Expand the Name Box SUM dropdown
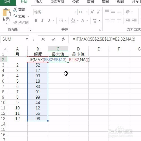141x141 pixels. [27, 39]
